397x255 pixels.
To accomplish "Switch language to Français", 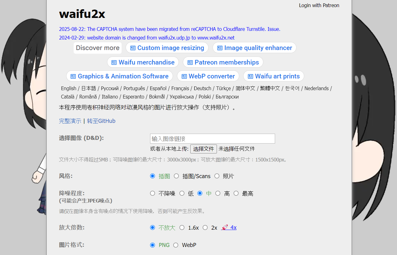I will pos(180,88).
